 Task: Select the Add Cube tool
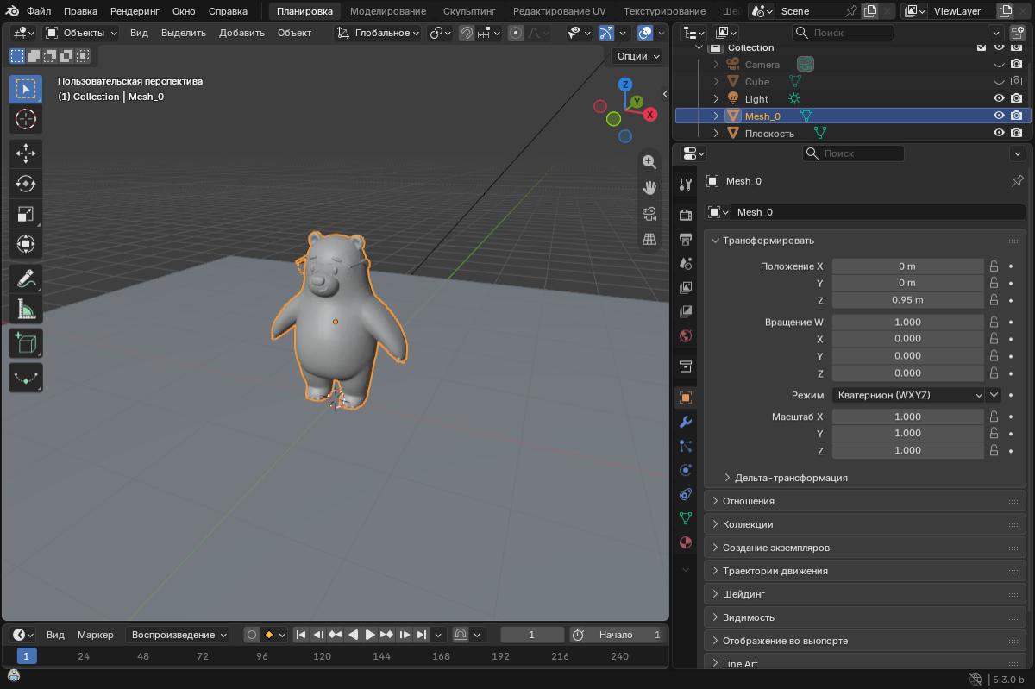tap(26, 343)
